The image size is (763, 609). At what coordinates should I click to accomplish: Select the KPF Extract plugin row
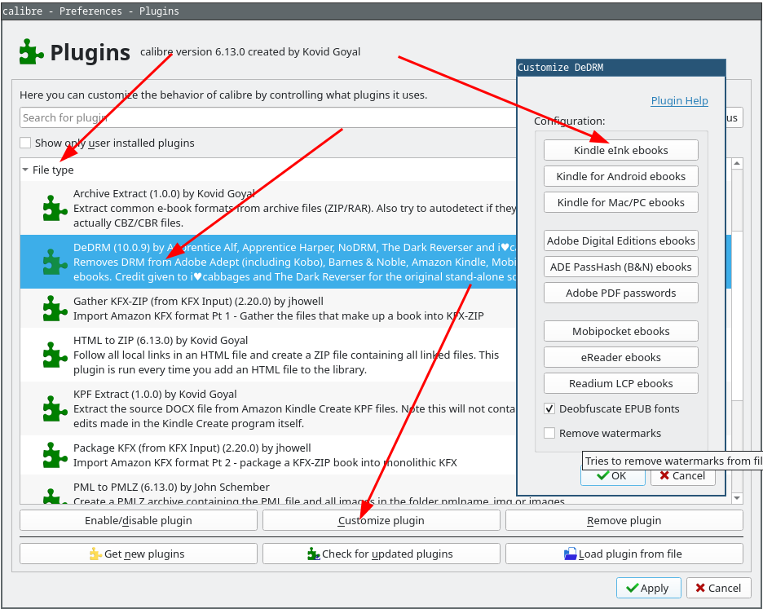tap(268, 408)
